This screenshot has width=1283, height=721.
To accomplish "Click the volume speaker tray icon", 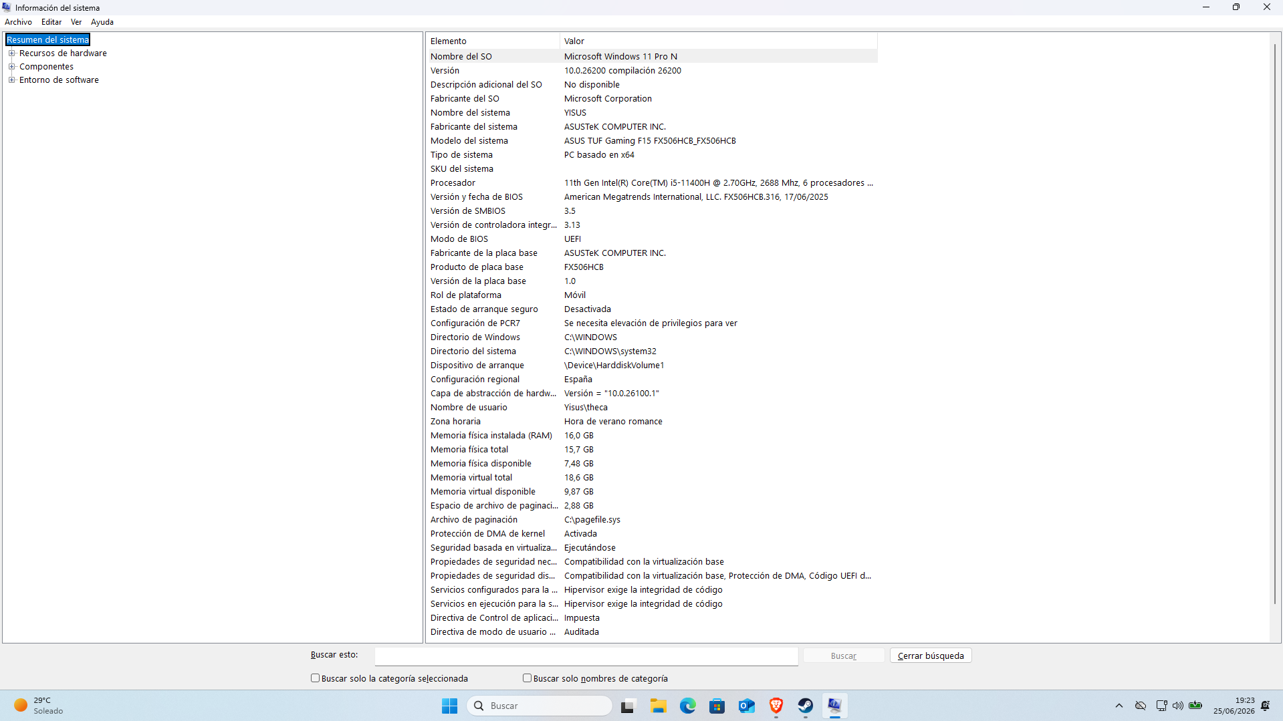I will click(1178, 706).
